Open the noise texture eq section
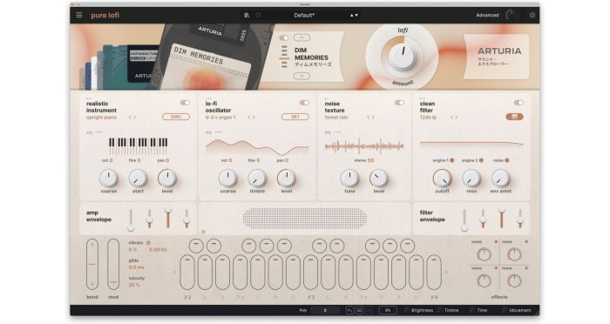This screenshot has width=610, height=324. click(333, 132)
